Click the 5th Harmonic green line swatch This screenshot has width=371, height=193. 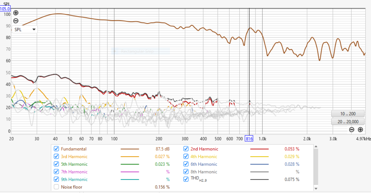[x=130, y=164]
